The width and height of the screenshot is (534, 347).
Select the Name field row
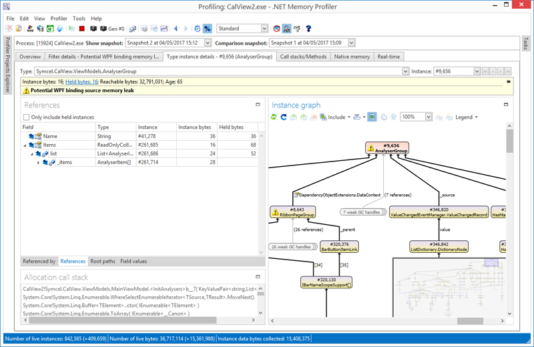coord(140,136)
